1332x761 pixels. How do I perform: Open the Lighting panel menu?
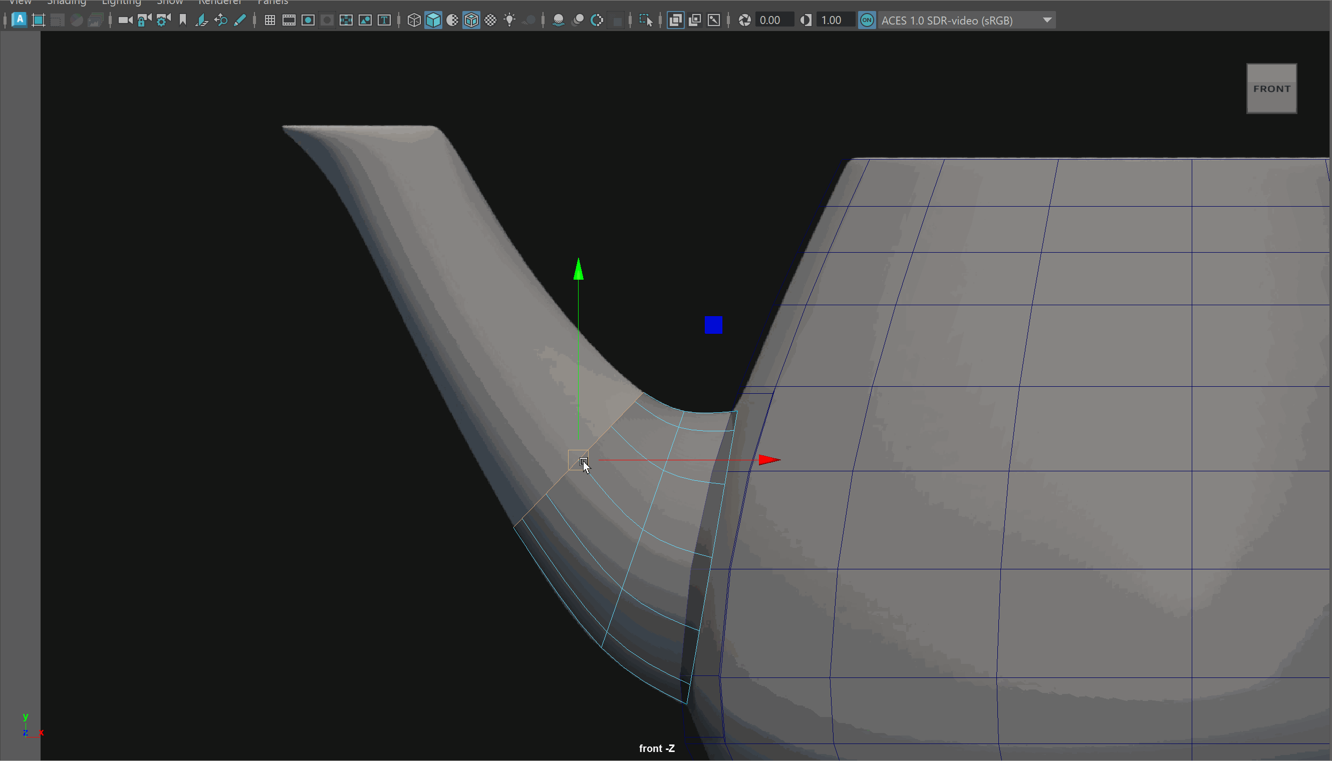coord(121,3)
